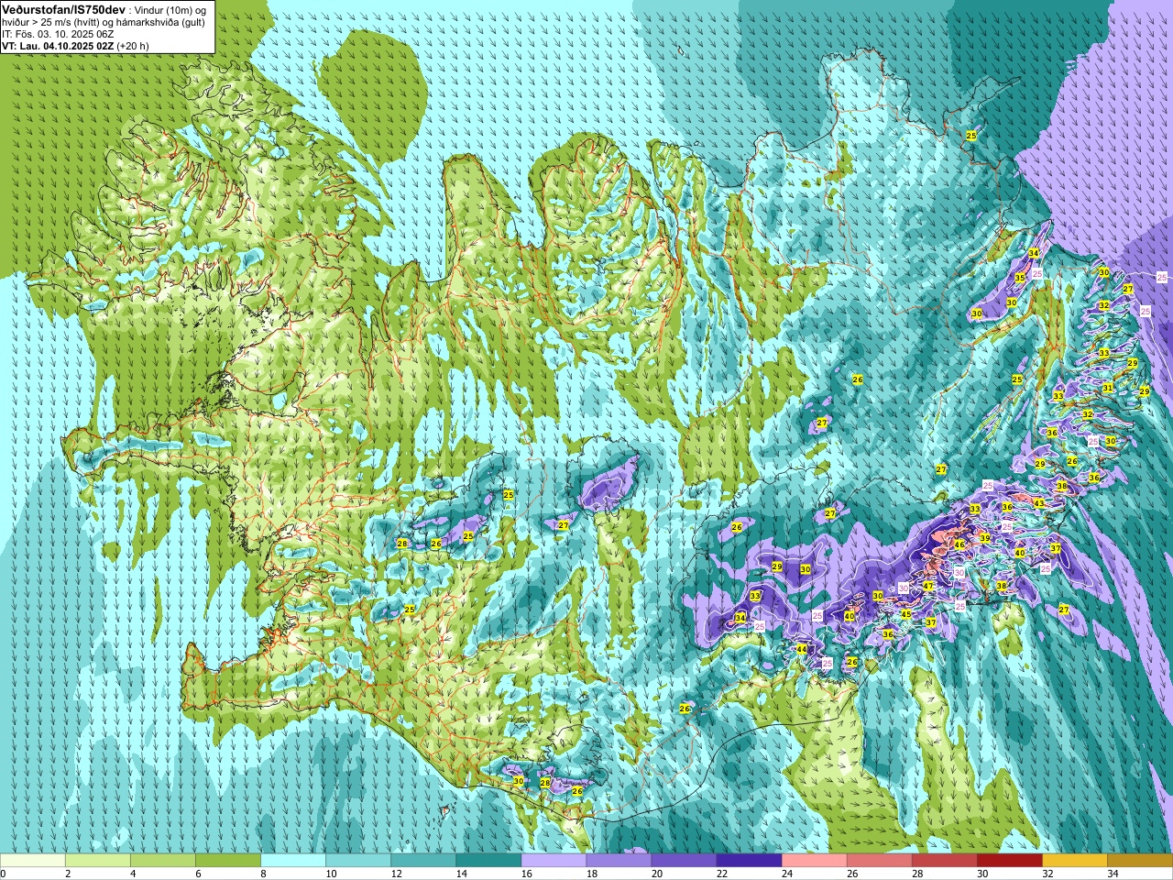The image size is (1173, 880).
Task: Select the dark teal 14–16 legend swatch
Action: (x=488, y=861)
